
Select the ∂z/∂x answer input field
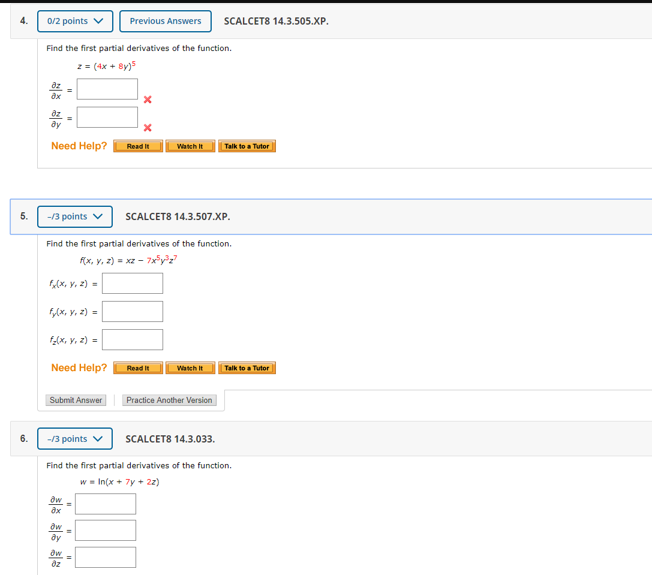(x=107, y=89)
